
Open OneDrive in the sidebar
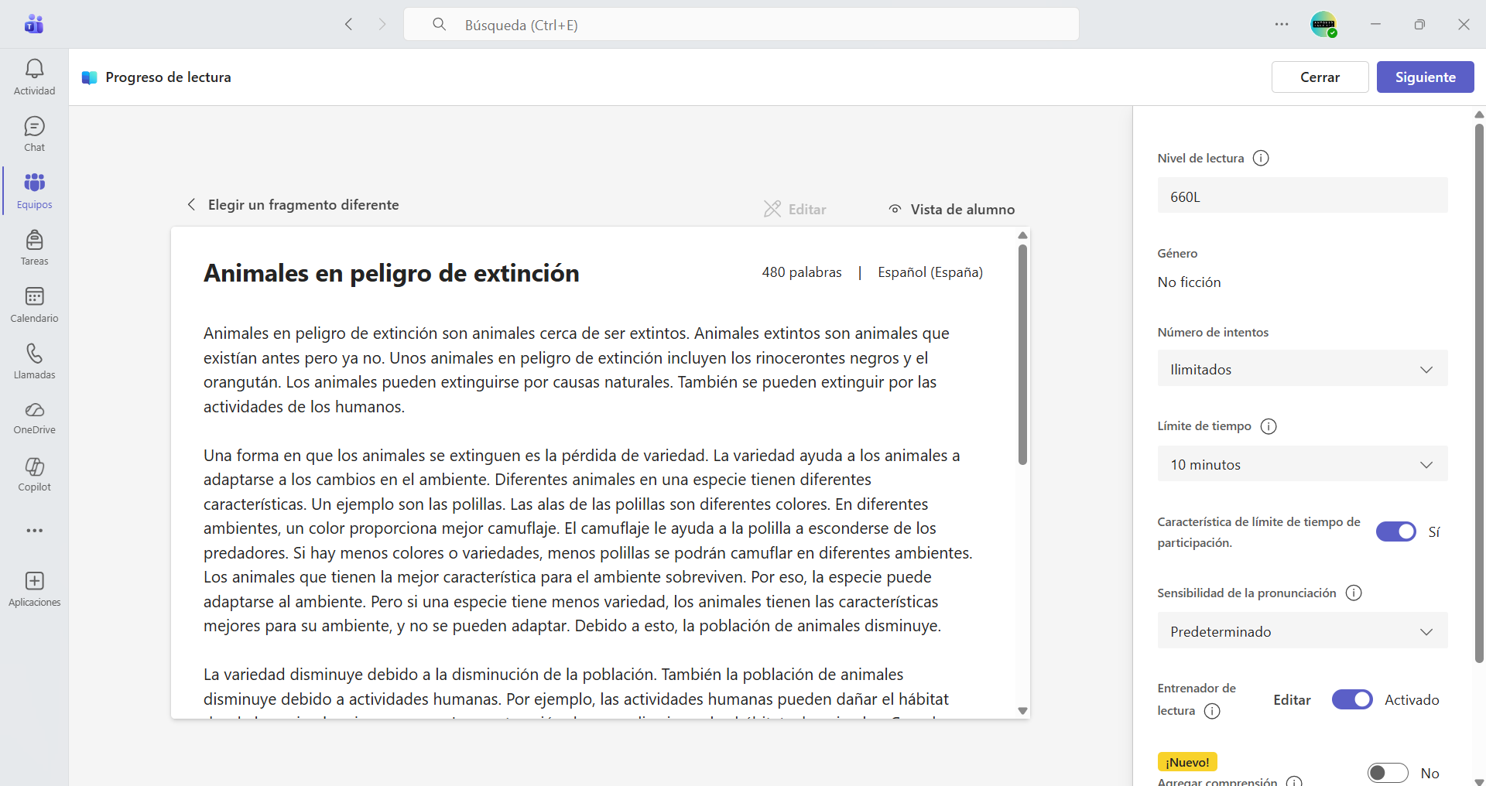[34, 418]
